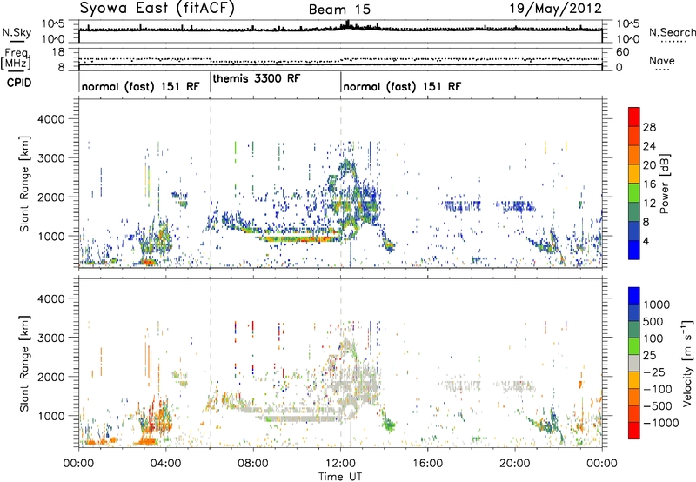Click the dashed 06:00 marker in Power panel

tap(210, 184)
